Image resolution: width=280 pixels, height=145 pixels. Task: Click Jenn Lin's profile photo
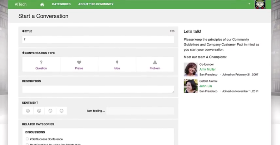click(191, 86)
